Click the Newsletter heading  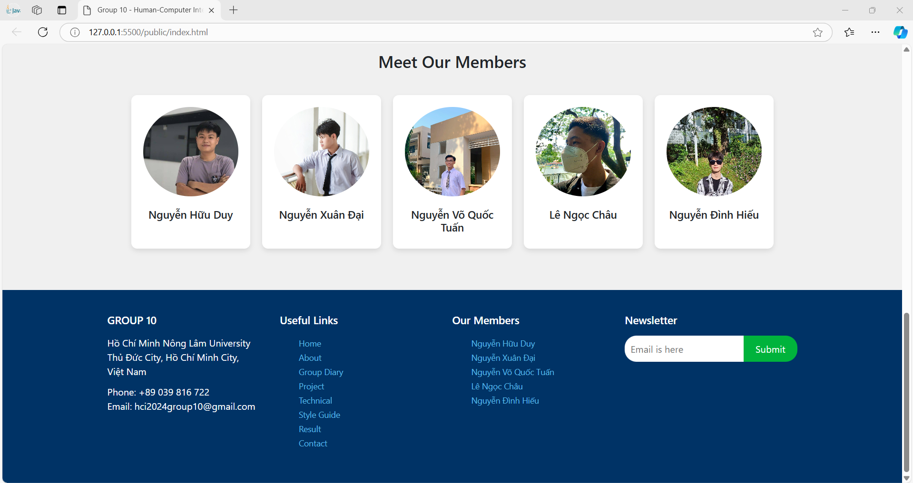(651, 320)
